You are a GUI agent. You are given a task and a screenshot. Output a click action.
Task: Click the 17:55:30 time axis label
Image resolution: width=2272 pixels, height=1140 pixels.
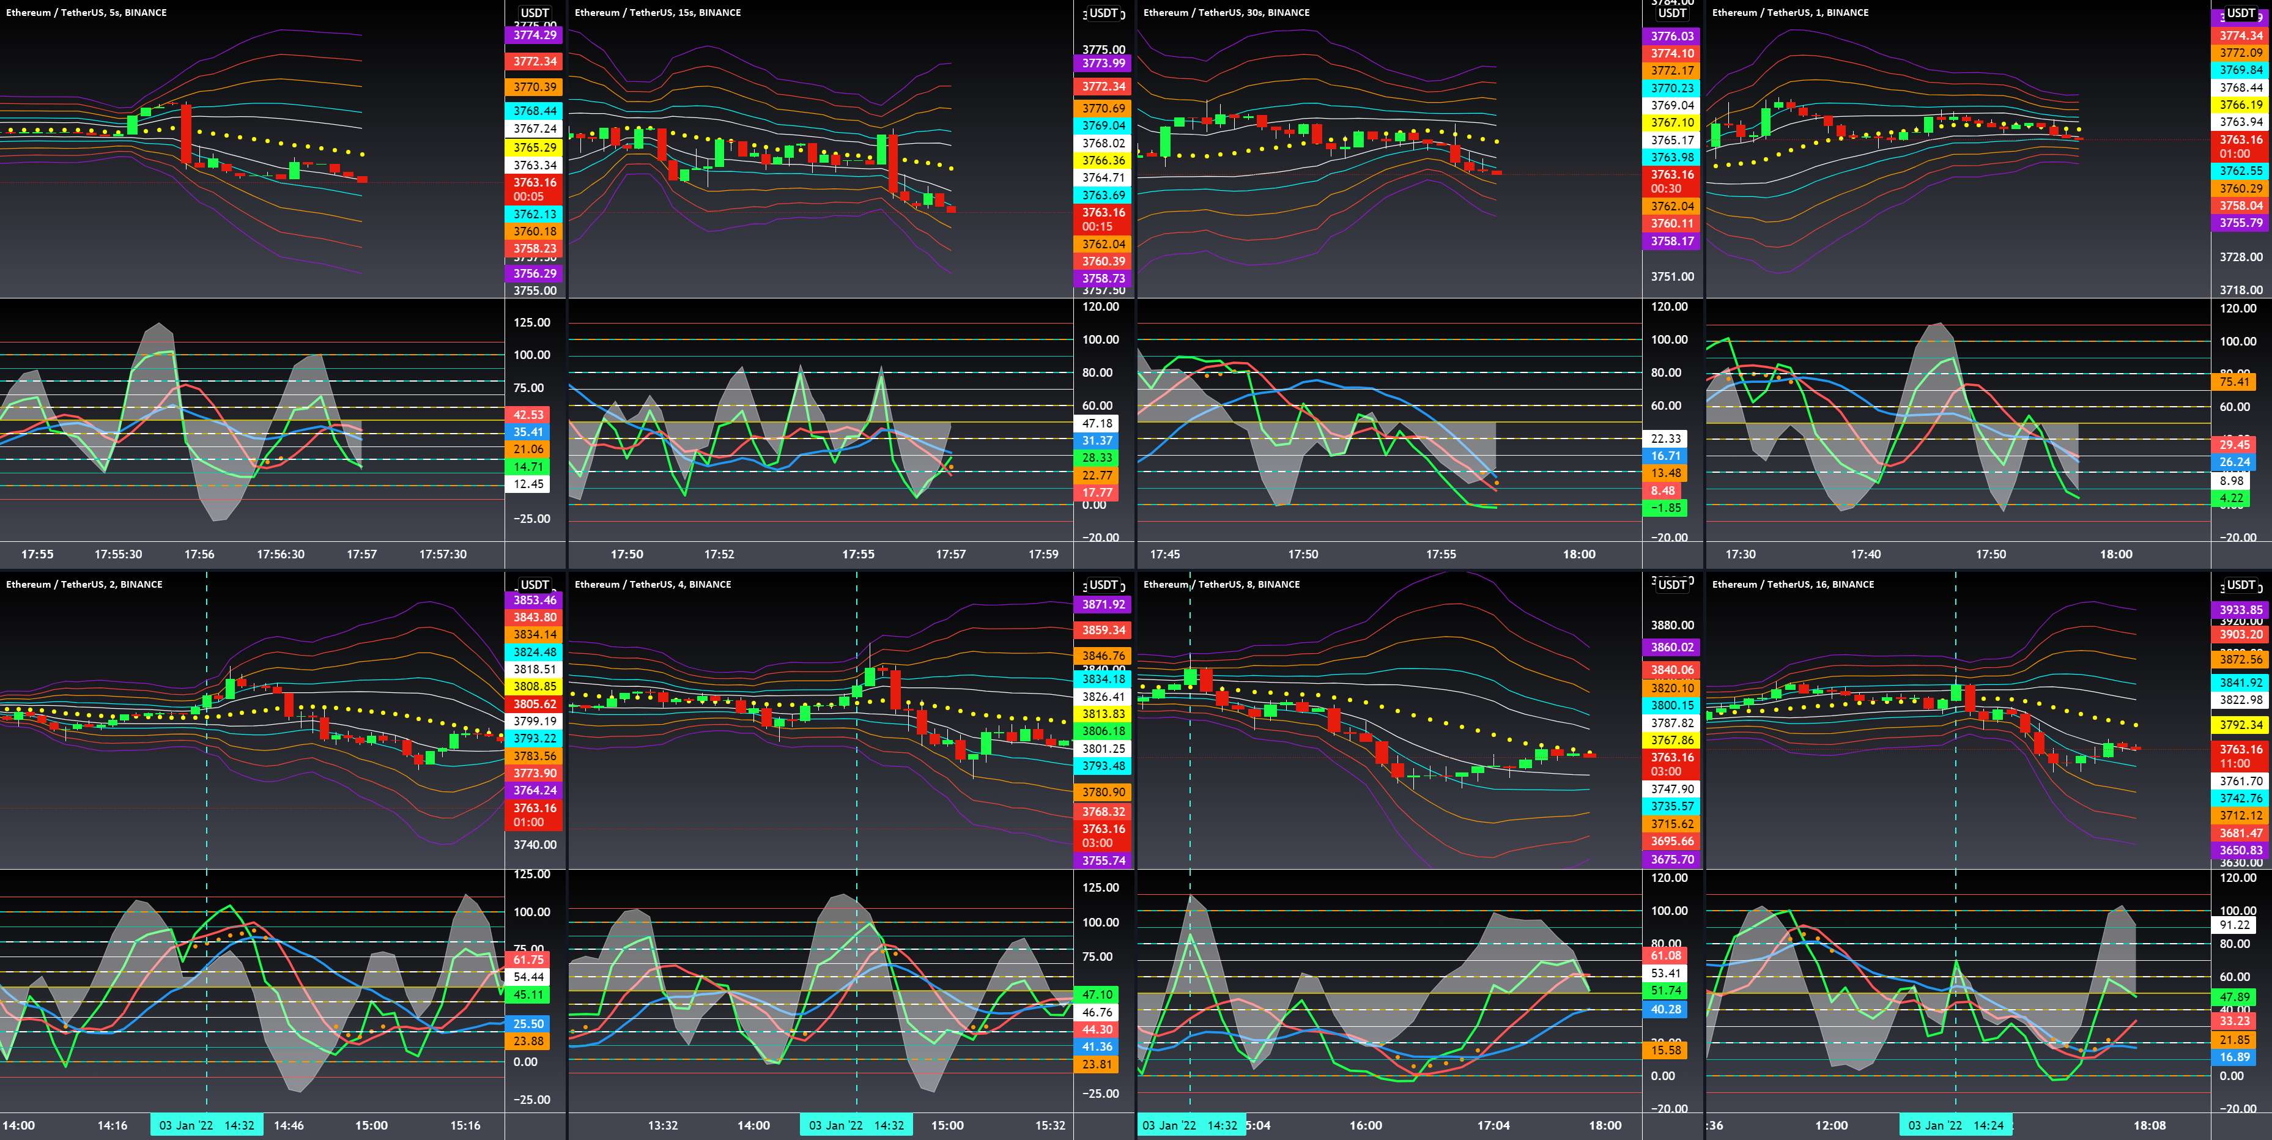[118, 555]
